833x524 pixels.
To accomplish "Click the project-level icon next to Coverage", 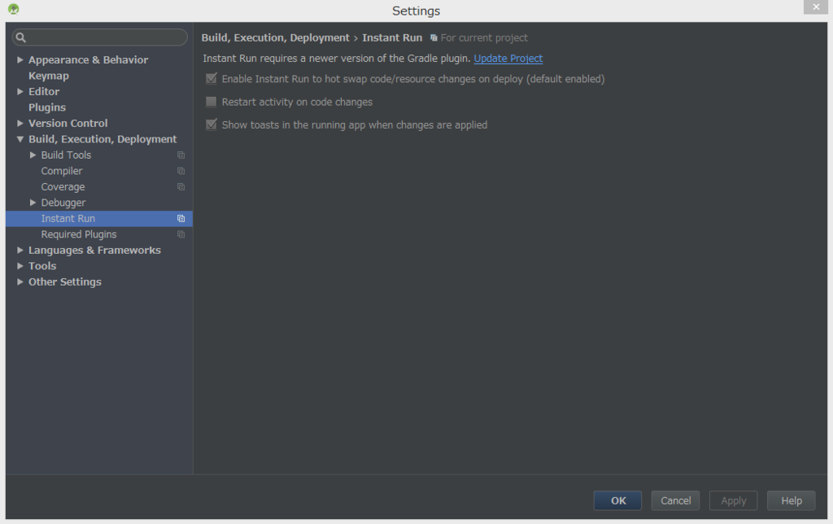I will [181, 187].
